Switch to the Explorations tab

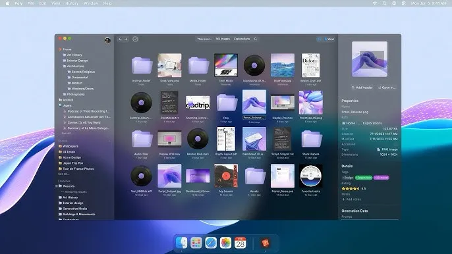pos(242,39)
